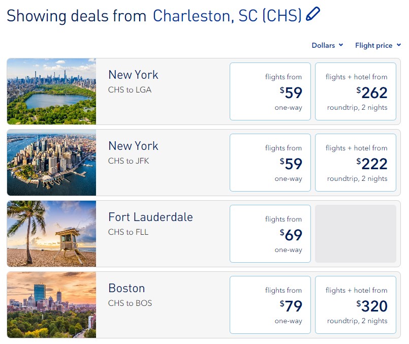
Task: Expand the Flight price sort dropdown
Action: tap(378, 45)
